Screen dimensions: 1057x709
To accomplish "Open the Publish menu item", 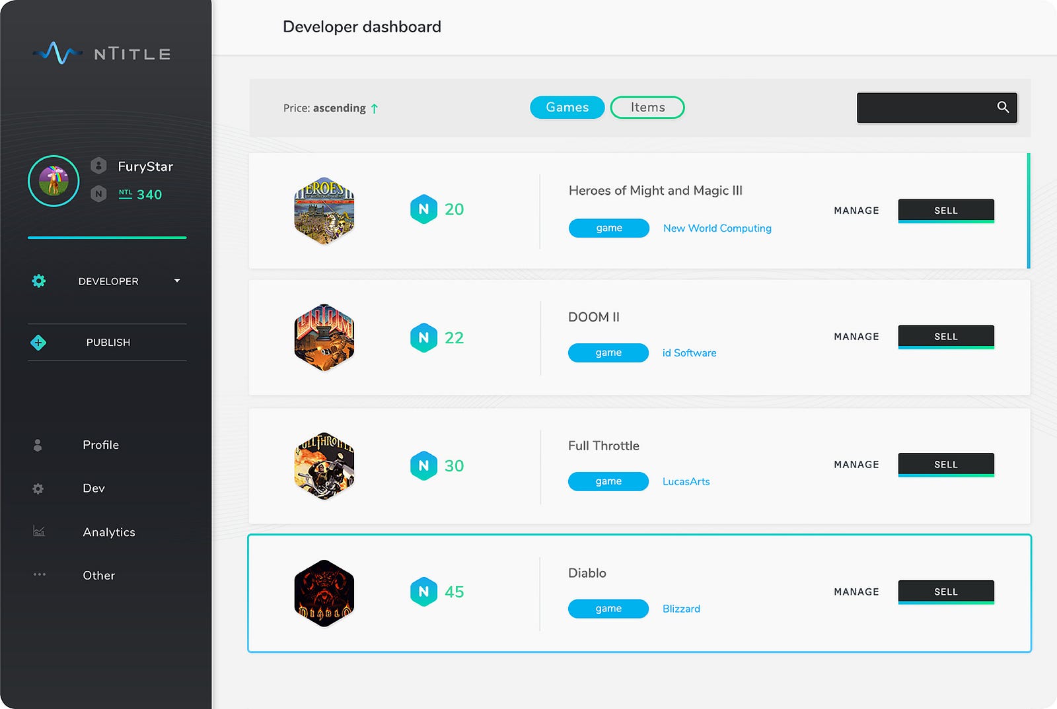I will (x=107, y=343).
